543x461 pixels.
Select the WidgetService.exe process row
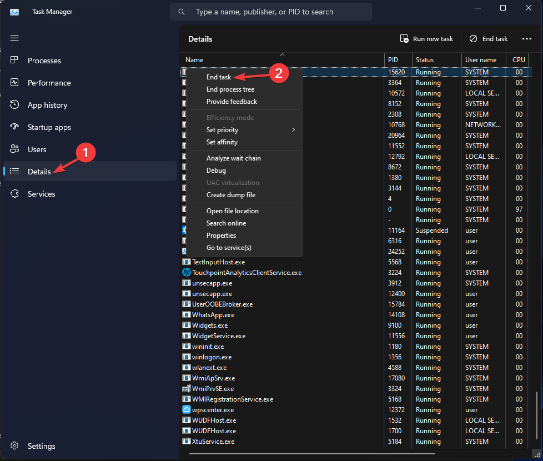tap(356, 335)
